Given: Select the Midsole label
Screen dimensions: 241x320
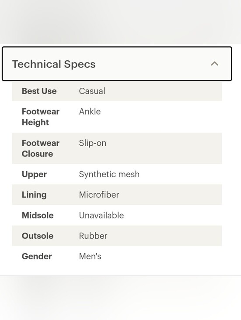Looking at the screenshot, I should 38,215.
